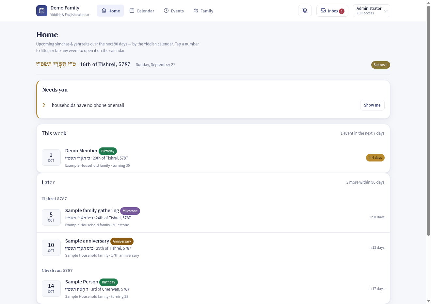Screen dimensions: 431x304
Task: Open the Inbox button
Action: (x=332, y=11)
